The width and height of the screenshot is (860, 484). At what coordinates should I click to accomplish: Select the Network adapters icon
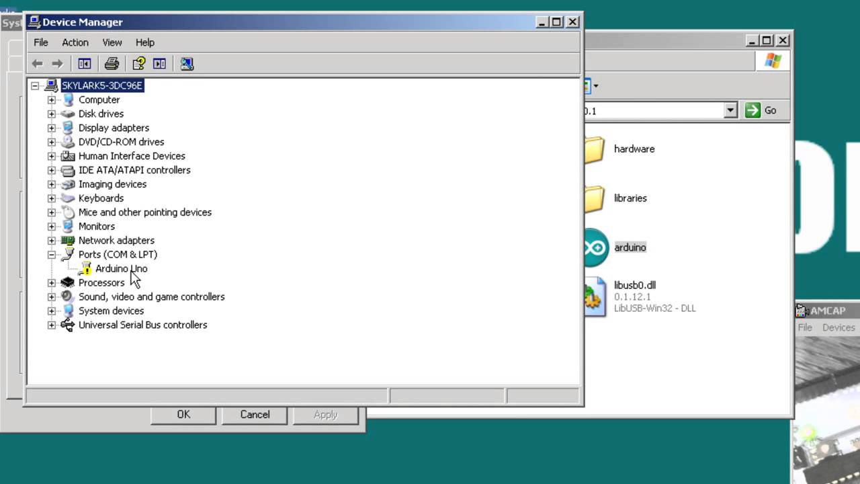68,240
